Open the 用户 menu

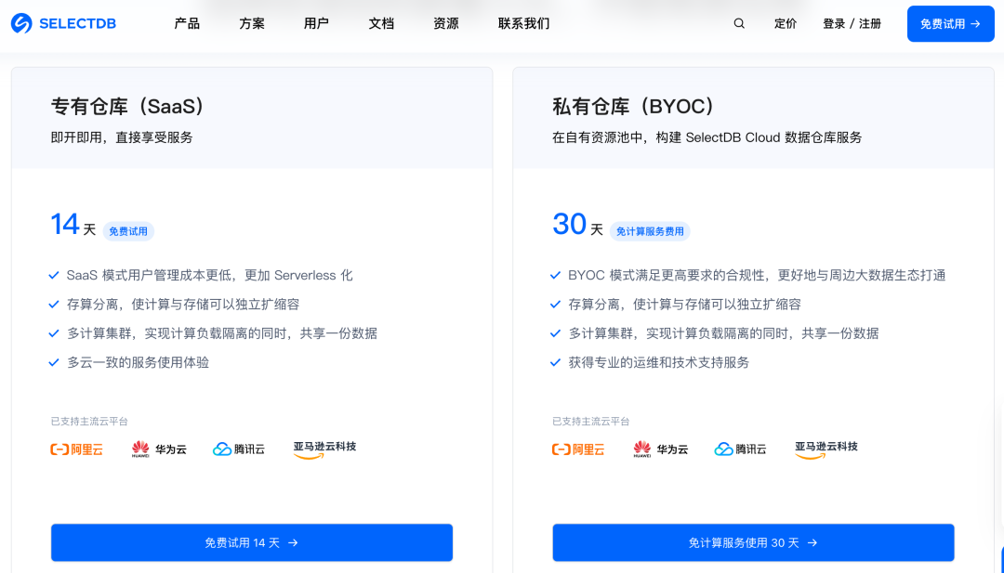[x=316, y=23]
